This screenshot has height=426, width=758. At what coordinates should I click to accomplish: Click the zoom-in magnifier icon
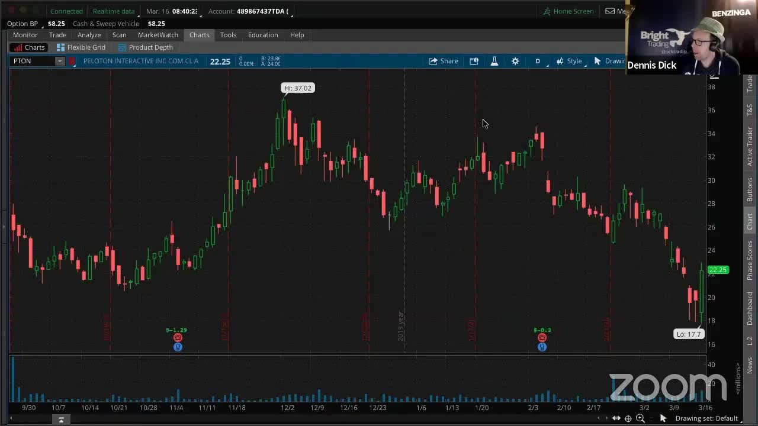(x=640, y=418)
